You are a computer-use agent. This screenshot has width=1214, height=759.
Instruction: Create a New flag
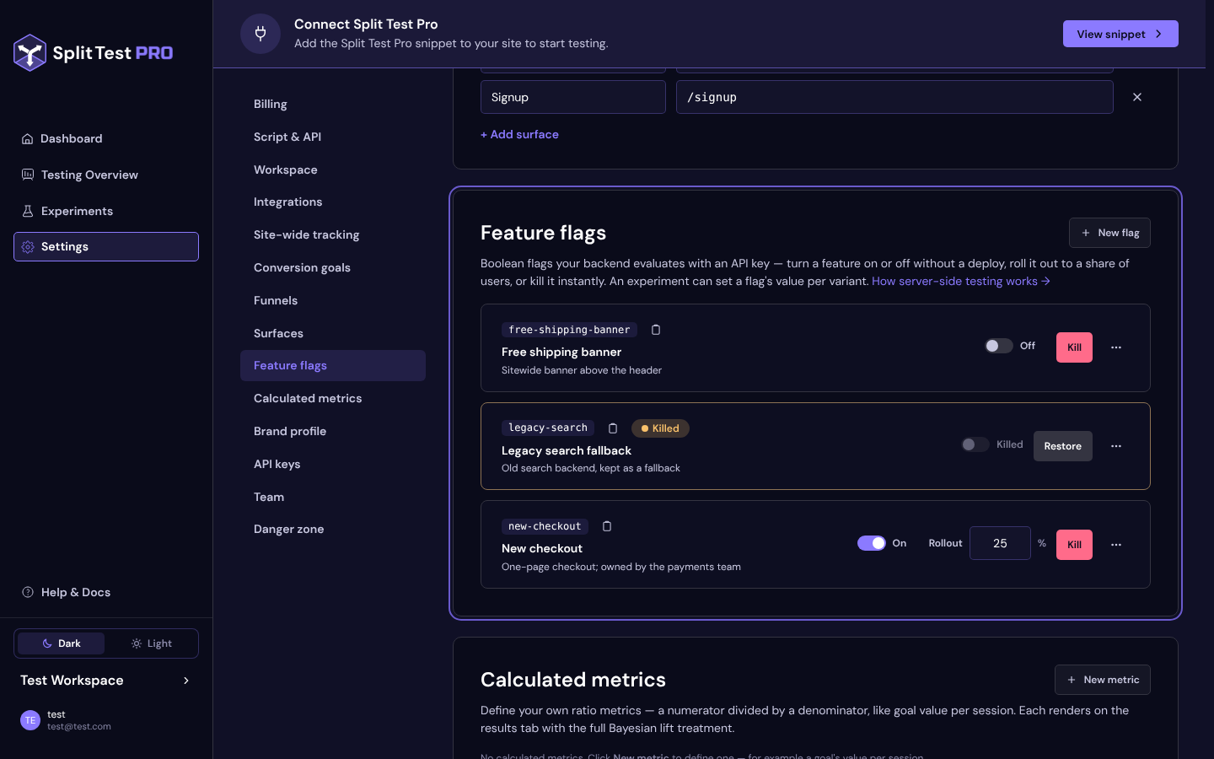[x=1109, y=233]
